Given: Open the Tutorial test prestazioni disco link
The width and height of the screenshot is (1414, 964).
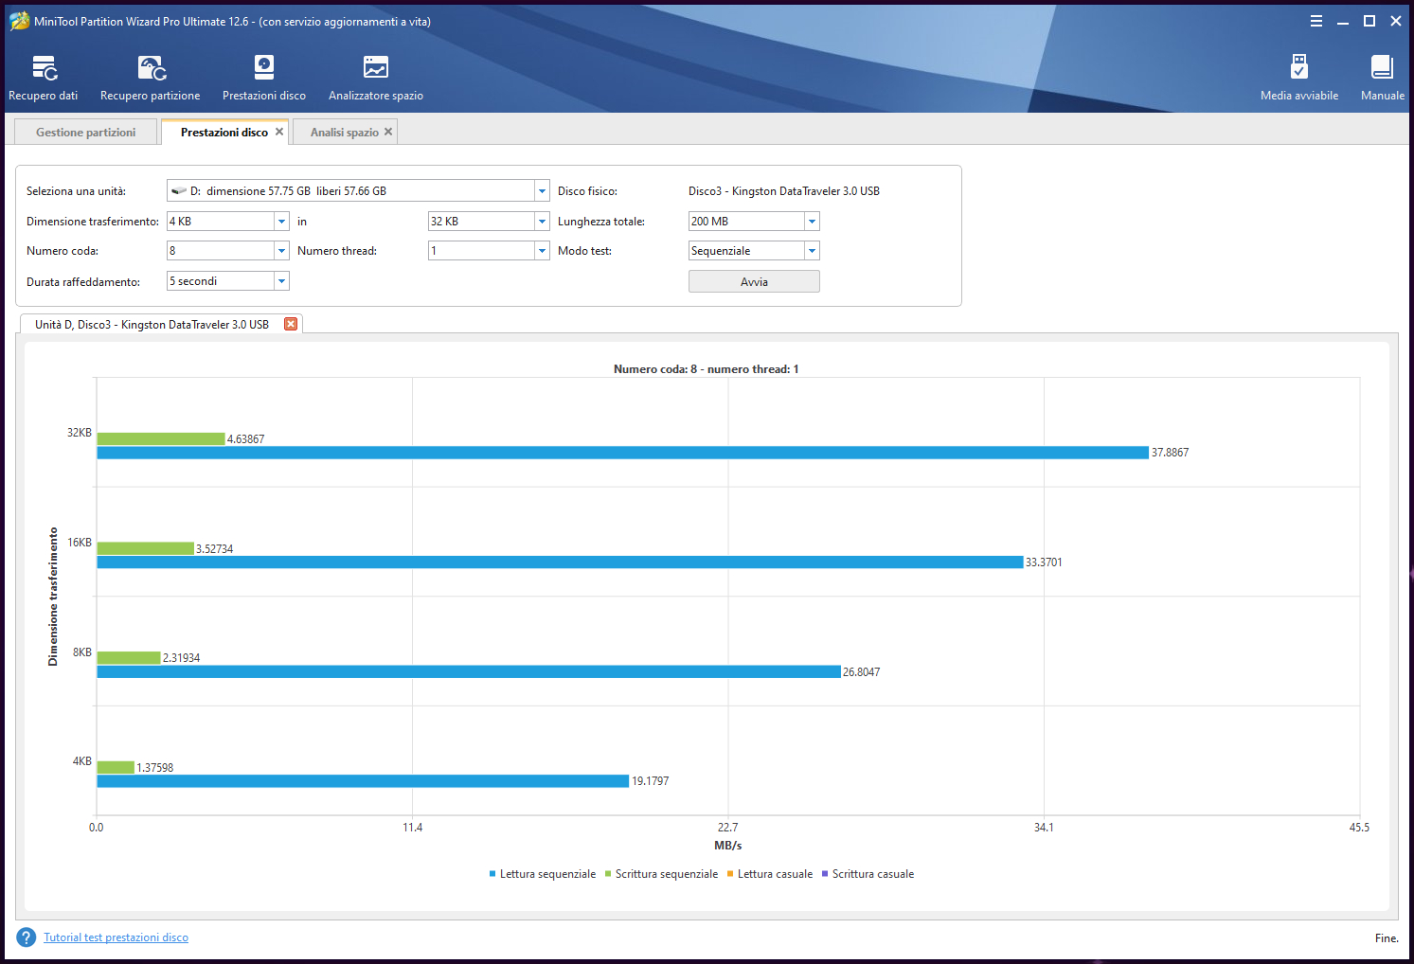Looking at the screenshot, I should pyautogui.click(x=116, y=937).
